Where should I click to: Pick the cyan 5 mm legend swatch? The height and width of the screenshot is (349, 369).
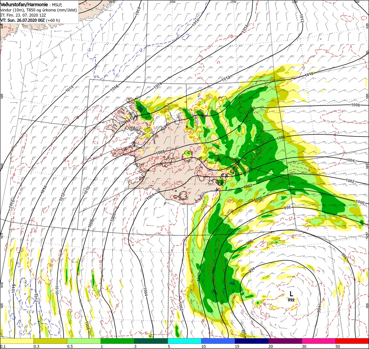pos(184,341)
